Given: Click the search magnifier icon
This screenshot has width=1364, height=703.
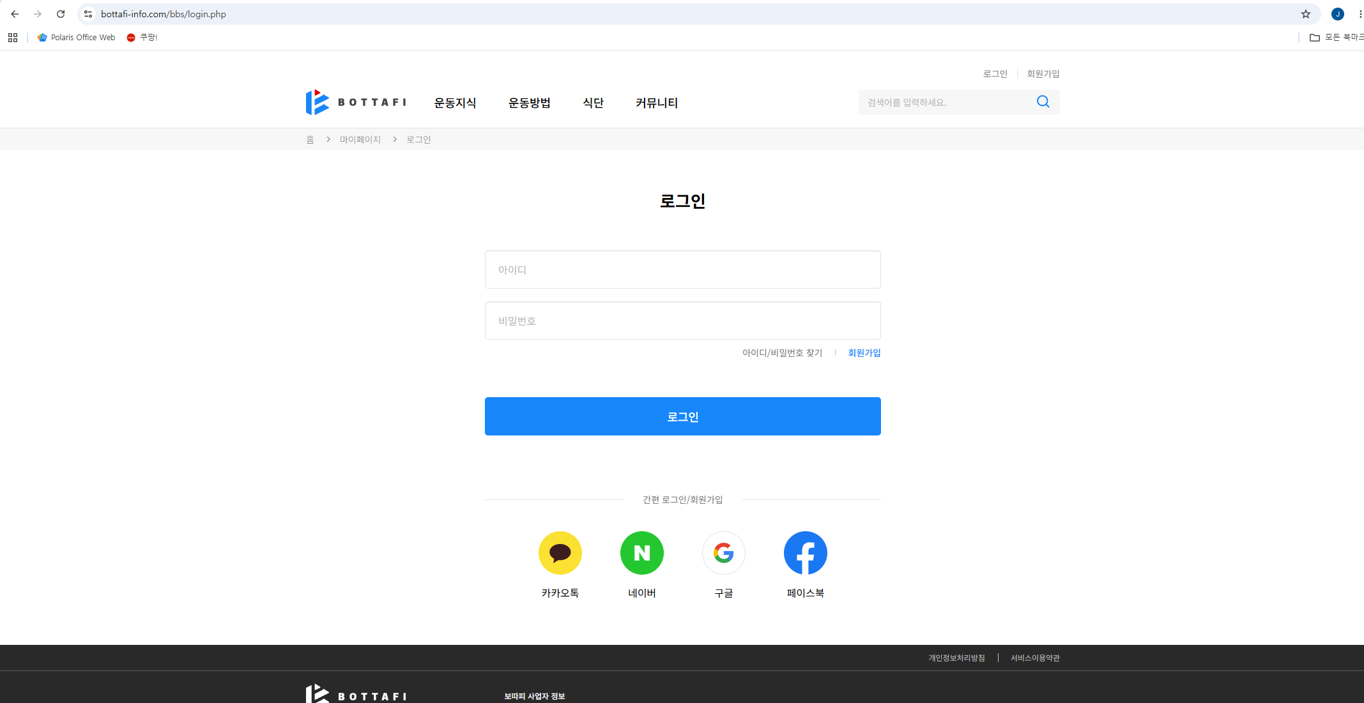Looking at the screenshot, I should [1043, 102].
